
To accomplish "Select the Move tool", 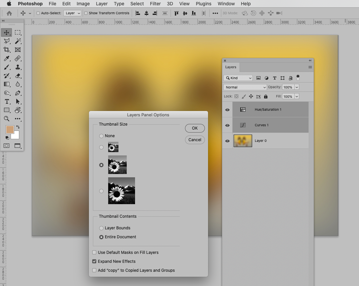I will click(x=7, y=32).
